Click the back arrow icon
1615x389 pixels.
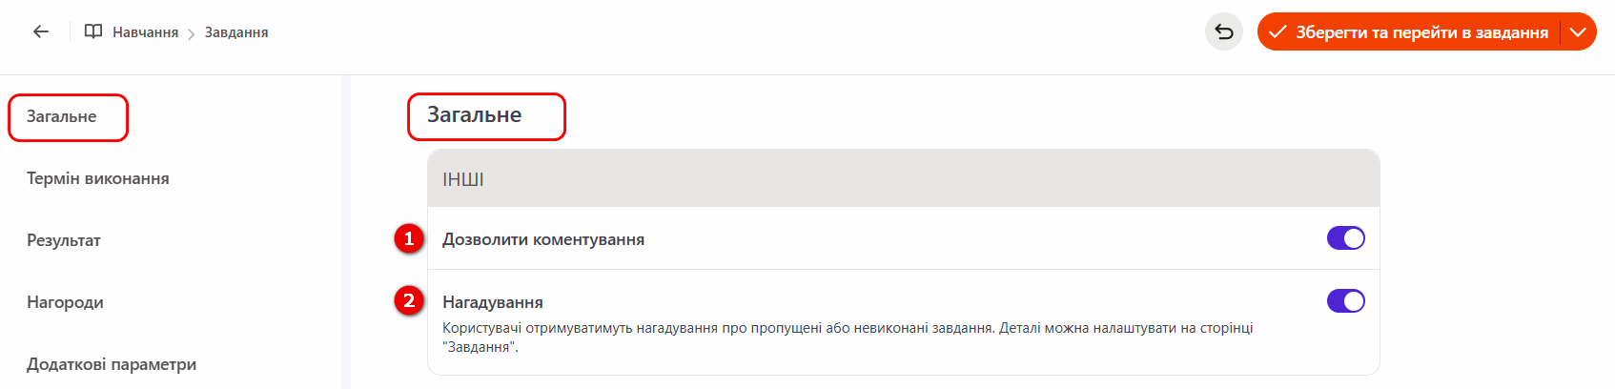(x=41, y=31)
